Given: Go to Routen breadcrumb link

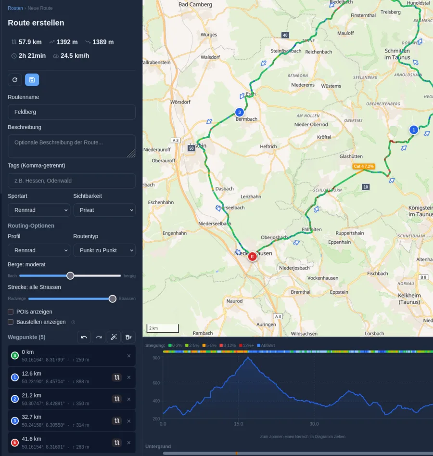Looking at the screenshot, I should (15, 8).
